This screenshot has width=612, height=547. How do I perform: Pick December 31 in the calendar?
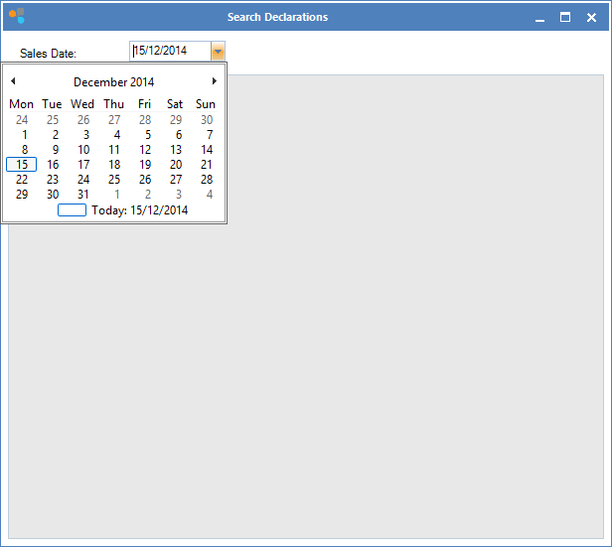click(83, 195)
